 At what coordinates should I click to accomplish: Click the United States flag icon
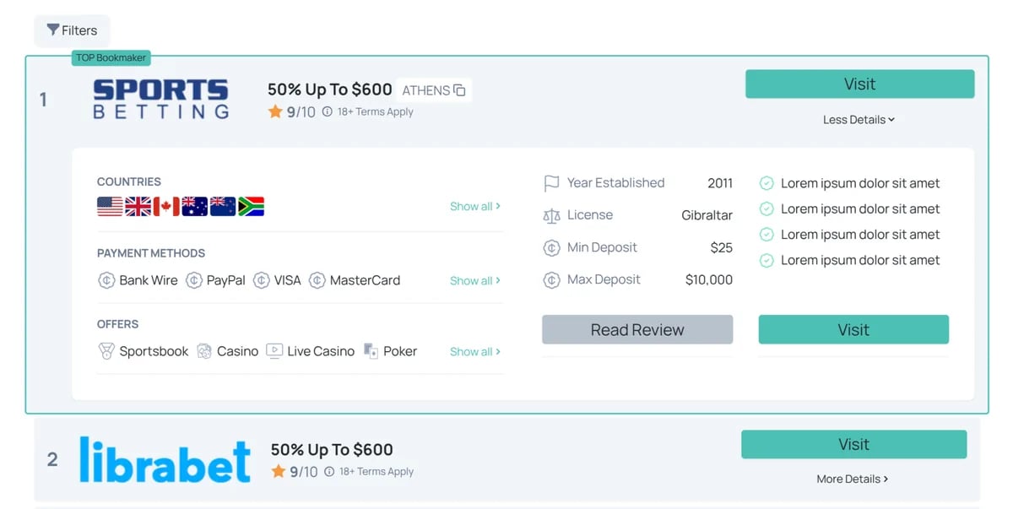coord(110,207)
